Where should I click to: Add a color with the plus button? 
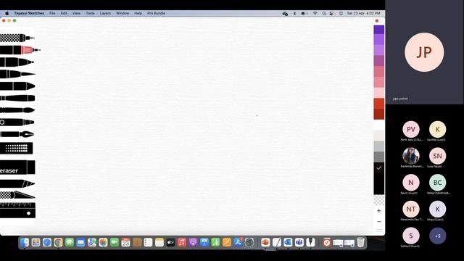378,211
